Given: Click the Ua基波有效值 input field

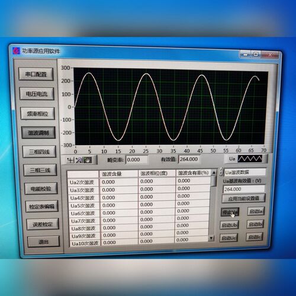Looking at the screenshot, I should [x=244, y=189].
